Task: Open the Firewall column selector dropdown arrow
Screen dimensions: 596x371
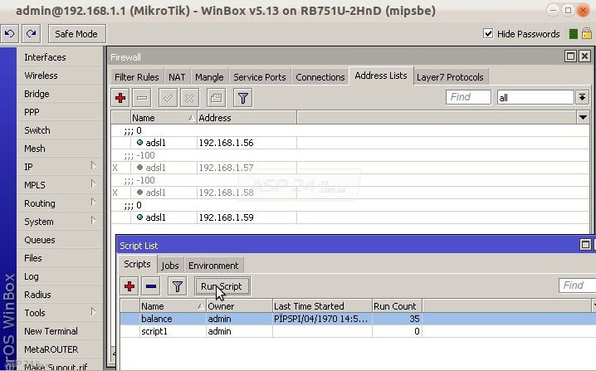Action: click(x=583, y=118)
